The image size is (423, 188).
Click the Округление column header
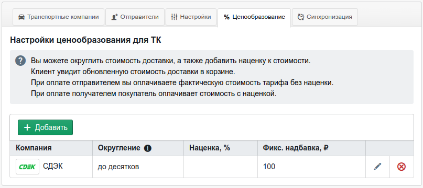click(119, 148)
